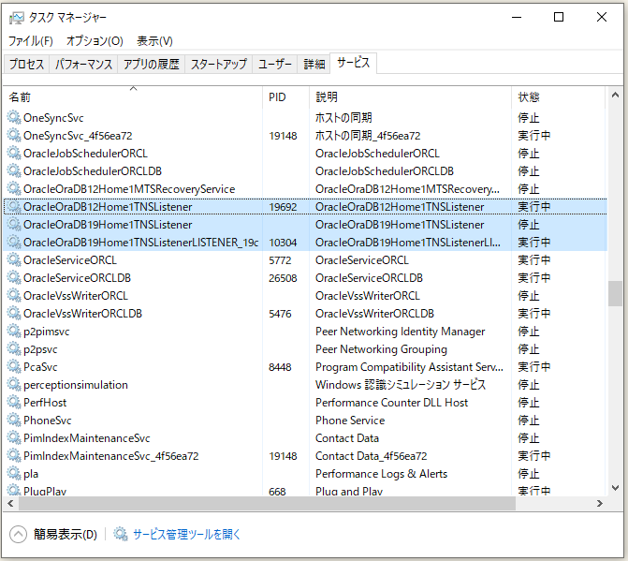Click the Phone Service description
Screen dimensions: 628x561
(x=350, y=421)
